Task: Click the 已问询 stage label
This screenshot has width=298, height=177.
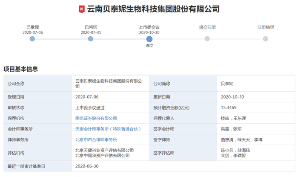Action: (91, 27)
